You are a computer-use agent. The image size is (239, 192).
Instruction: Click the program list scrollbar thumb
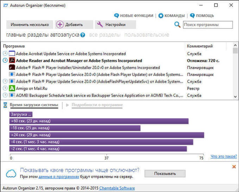[235, 51]
